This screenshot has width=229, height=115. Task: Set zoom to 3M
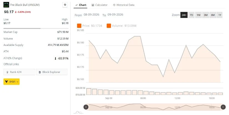pyautogui.click(x=206, y=15)
